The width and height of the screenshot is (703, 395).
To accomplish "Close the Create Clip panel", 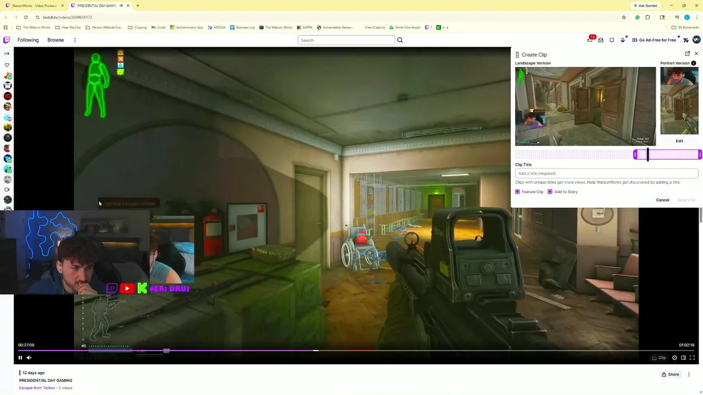I will coord(696,54).
